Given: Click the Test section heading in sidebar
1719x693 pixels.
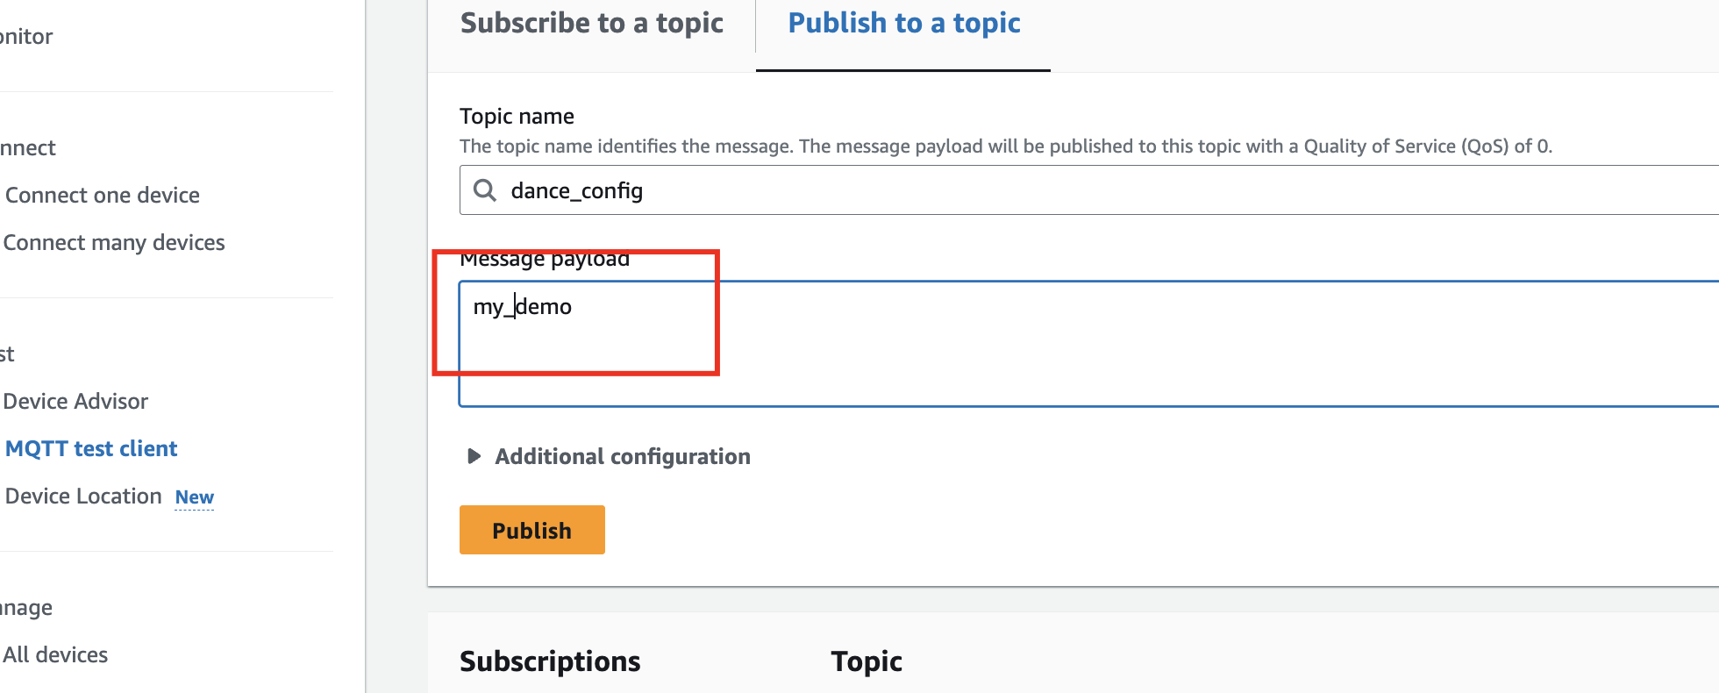Looking at the screenshot, I should [7, 354].
